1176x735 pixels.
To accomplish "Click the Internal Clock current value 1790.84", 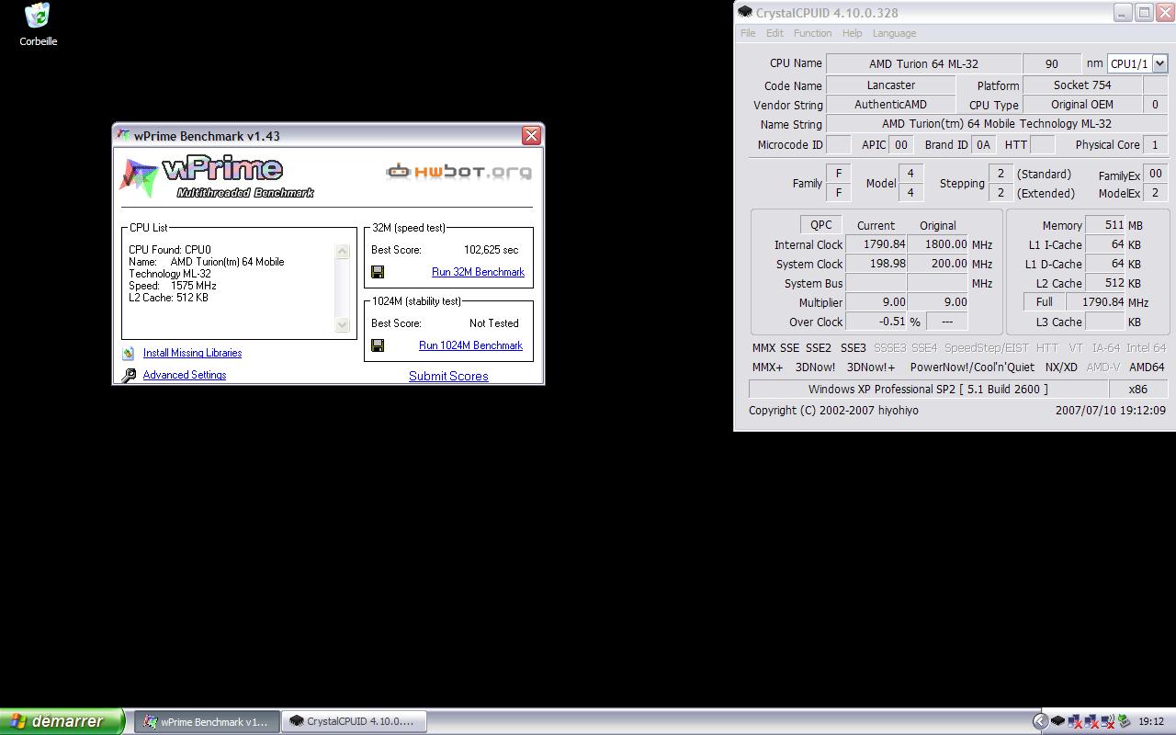I will pyautogui.click(x=876, y=244).
